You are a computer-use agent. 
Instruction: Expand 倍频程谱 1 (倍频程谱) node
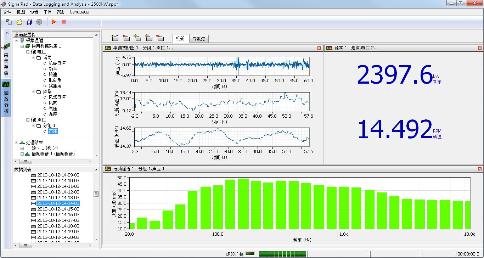[x=22, y=154]
